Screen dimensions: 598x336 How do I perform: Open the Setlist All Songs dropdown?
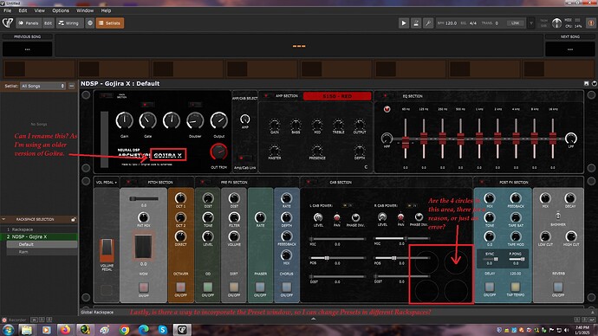(x=42, y=86)
